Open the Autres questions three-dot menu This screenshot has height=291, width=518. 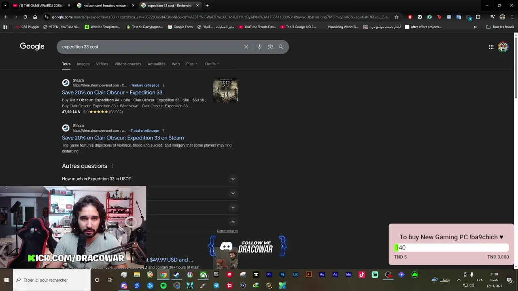tap(113, 166)
